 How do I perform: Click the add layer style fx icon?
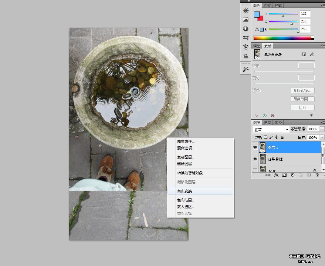(x=276, y=175)
